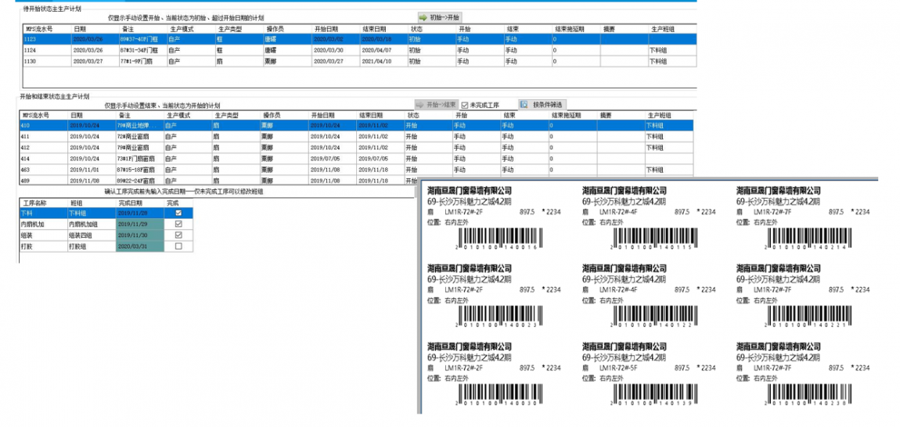Click the green arrow on 初始->开始 button
Image resolution: width=900 pixels, height=427 pixels.
click(423, 16)
